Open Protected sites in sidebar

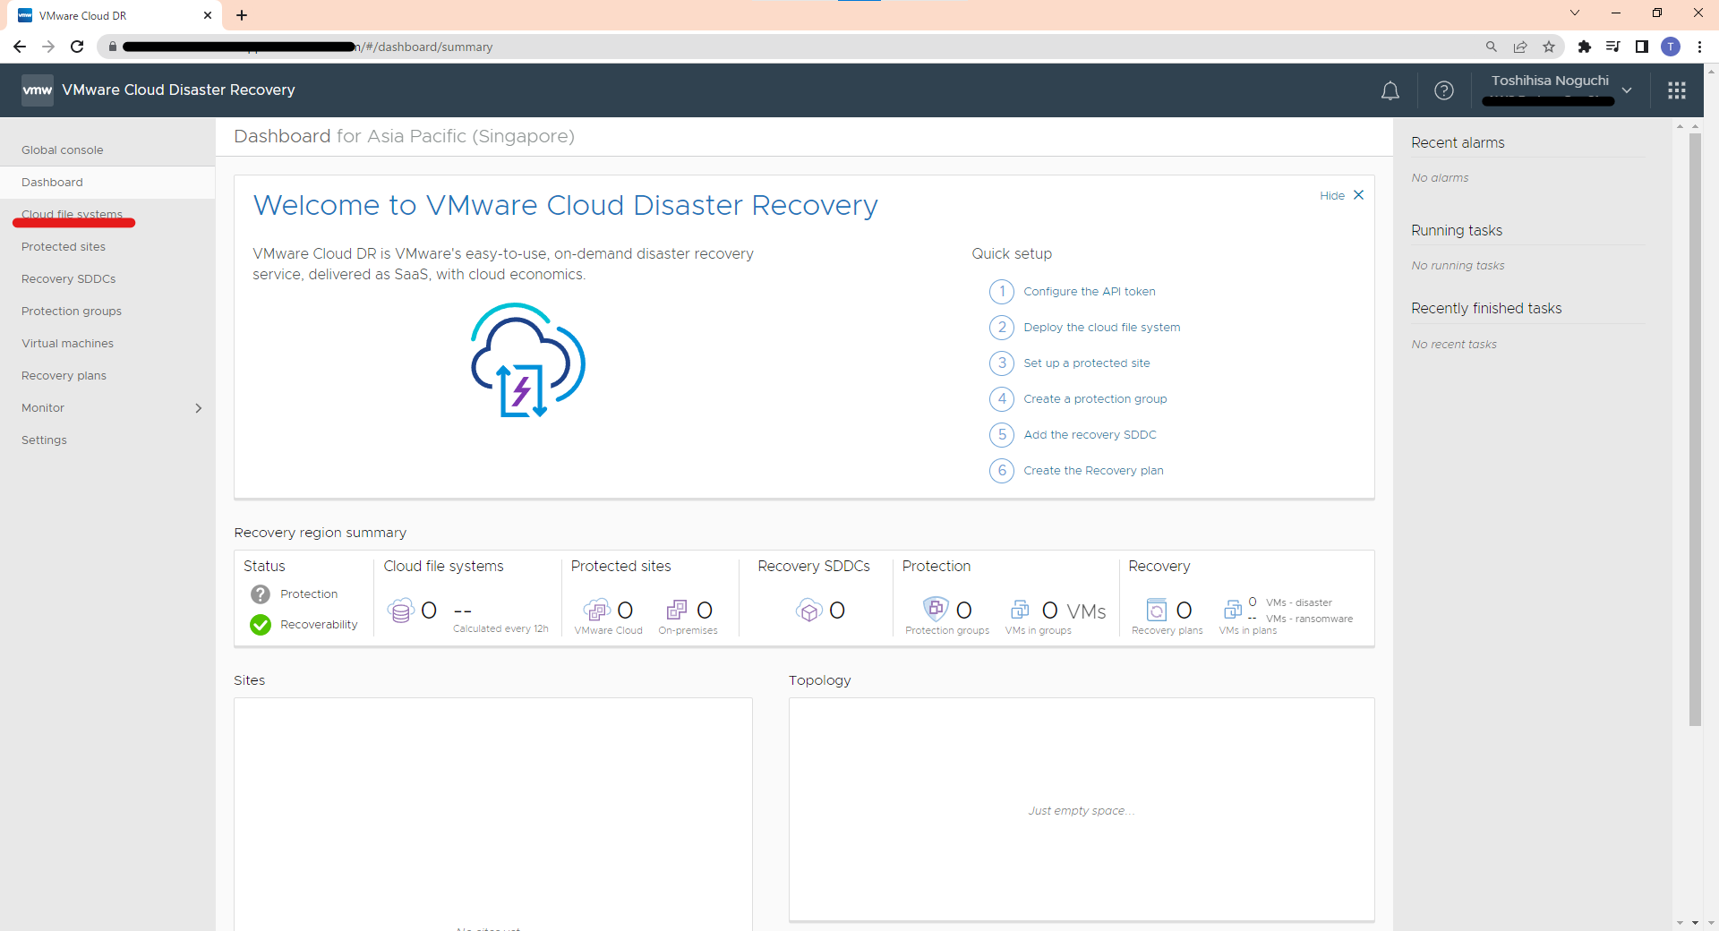pos(64,247)
